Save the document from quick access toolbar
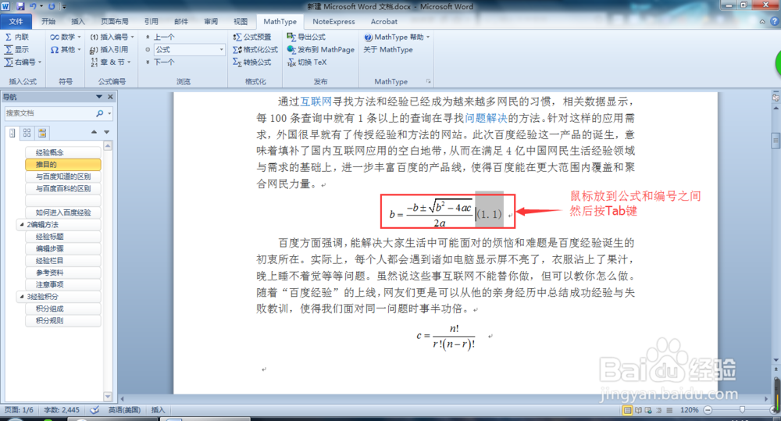This screenshot has height=421, width=781. tap(20, 6)
